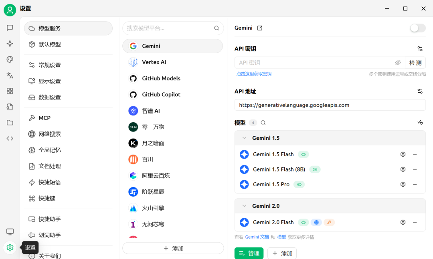Collapse the Gemini 2.0 model group

[x=244, y=206]
